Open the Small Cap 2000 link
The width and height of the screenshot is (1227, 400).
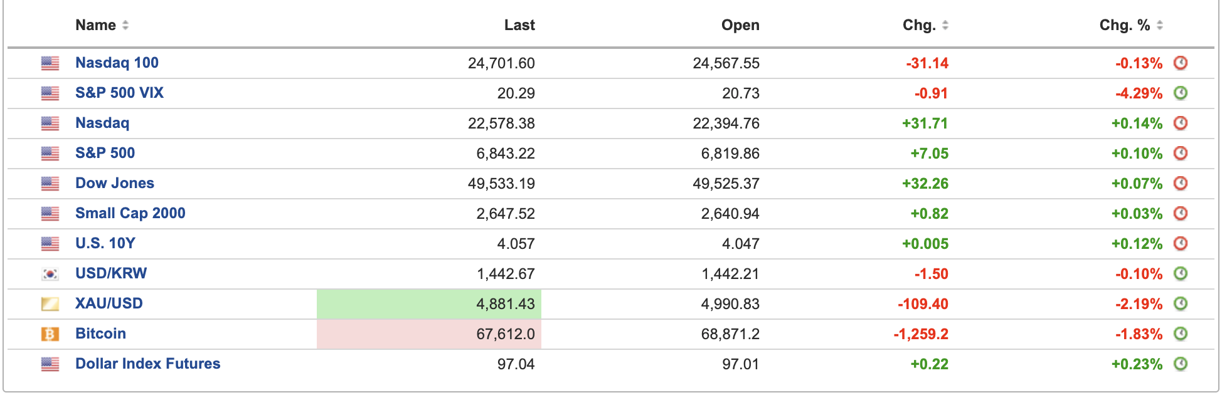pyautogui.click(x=130, y=213)
